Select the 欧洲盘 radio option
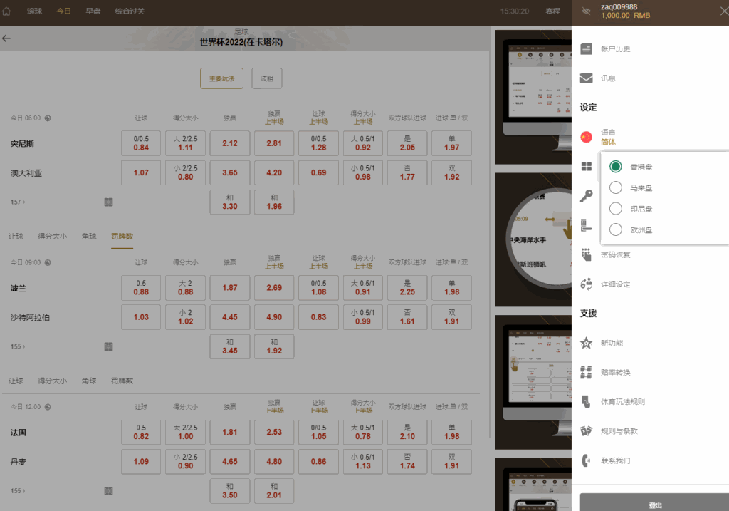Viewport: 729px width, 511px height. (x=616, y=229)
